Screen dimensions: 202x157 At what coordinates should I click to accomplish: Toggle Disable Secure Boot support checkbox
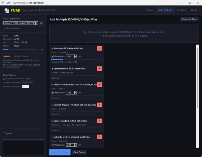point(4,78)
